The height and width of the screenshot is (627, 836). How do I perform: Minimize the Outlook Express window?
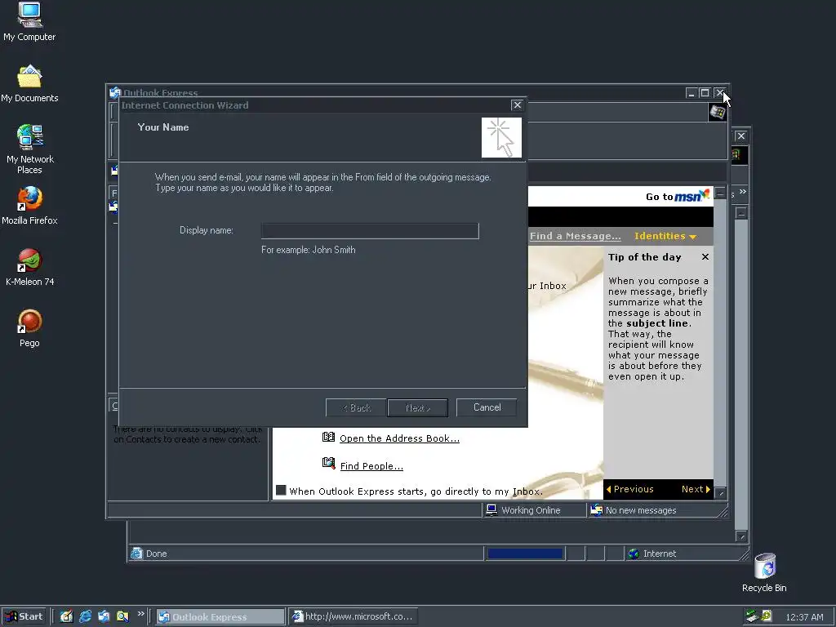(x=691, y=93)
